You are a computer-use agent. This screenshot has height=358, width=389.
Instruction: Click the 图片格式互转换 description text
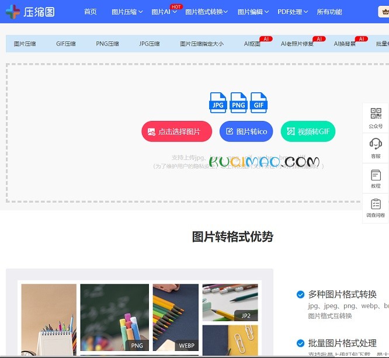330,316
